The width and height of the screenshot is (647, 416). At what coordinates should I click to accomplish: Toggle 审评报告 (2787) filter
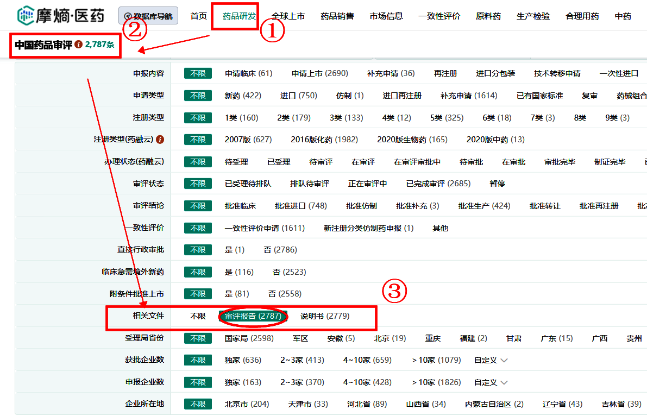point(253,316)
